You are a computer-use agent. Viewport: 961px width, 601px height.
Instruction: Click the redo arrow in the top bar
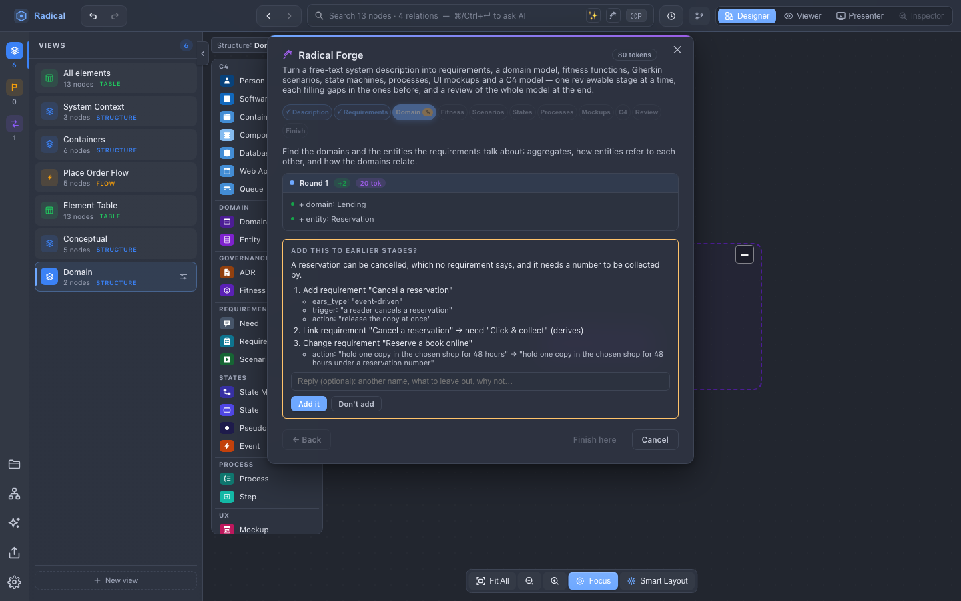(115, 16)
